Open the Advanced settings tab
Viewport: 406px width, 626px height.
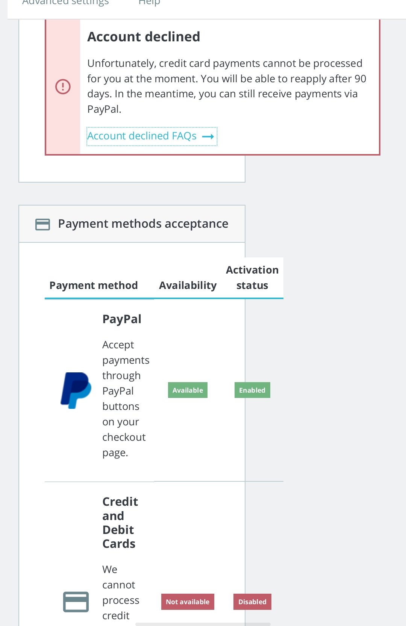(x=65, y=3)
